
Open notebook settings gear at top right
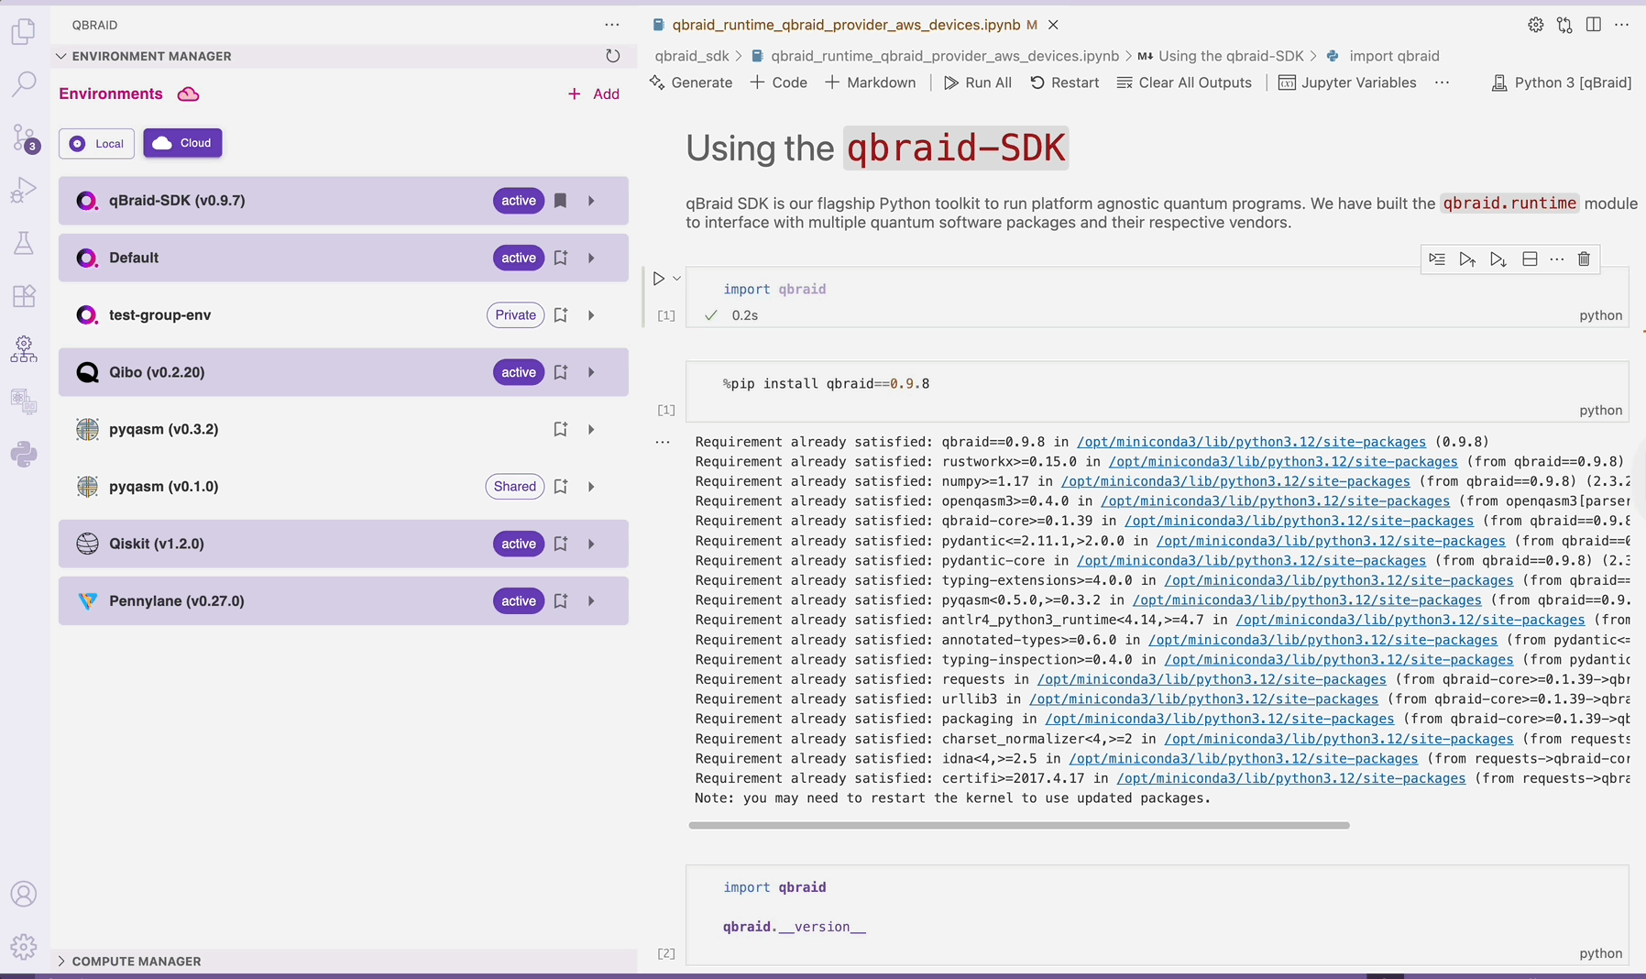point(1536,25)
